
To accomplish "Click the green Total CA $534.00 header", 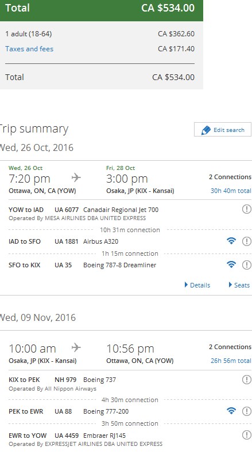I will (x=101, y=10).
